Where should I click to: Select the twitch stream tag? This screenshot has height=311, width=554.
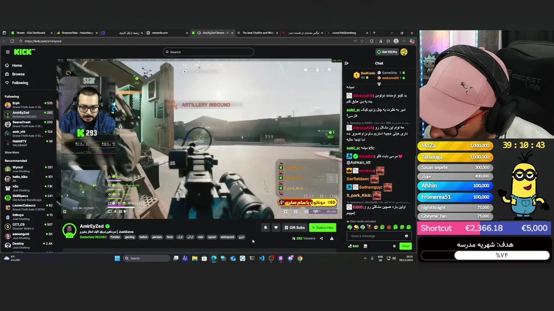click(143, 237)
